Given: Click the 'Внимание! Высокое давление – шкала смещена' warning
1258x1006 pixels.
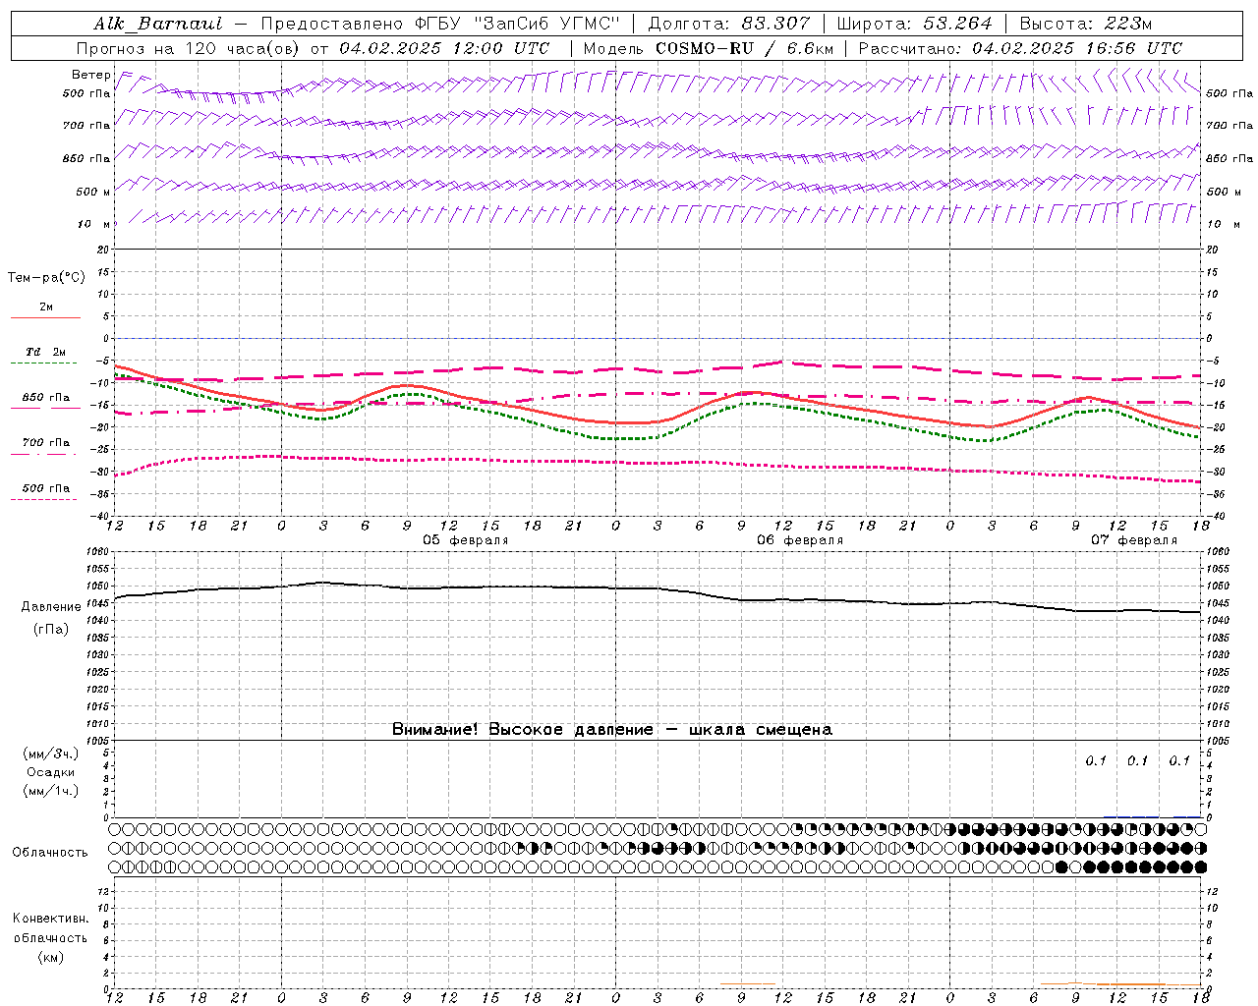Looking at the screenshot, I should (x=612, y=730).
